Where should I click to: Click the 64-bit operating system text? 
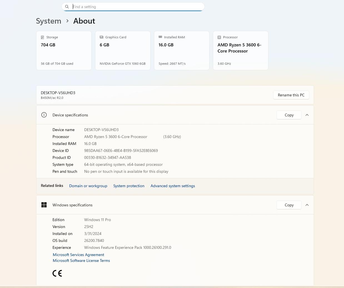coord(123,164)
